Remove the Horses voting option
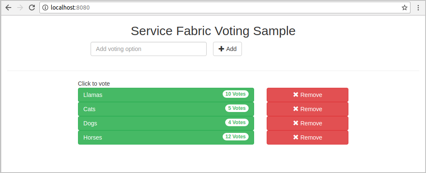Viewport: 426px width, 173px height. 307,137
